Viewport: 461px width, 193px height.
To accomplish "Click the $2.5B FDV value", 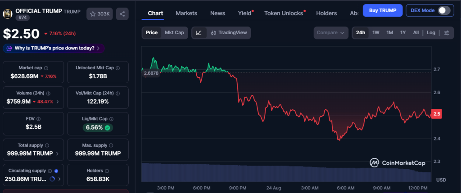I will 33,127.
